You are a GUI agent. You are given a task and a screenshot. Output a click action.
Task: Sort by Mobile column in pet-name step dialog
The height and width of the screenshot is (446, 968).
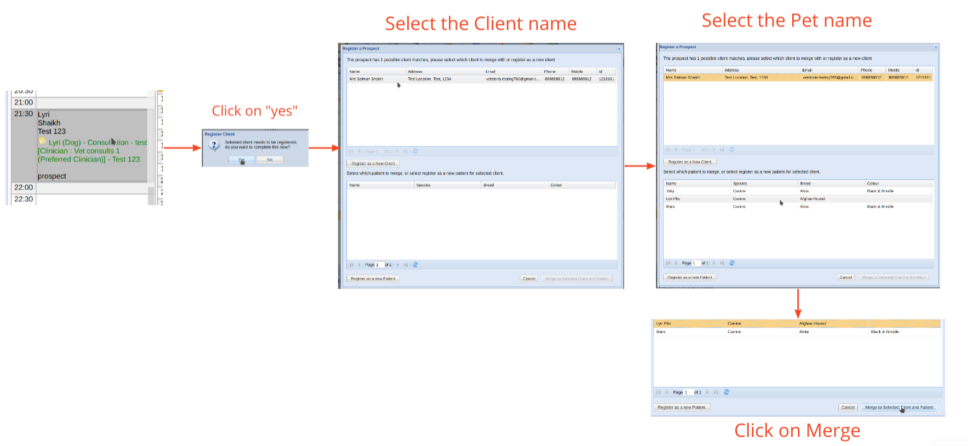coord(900,69)
